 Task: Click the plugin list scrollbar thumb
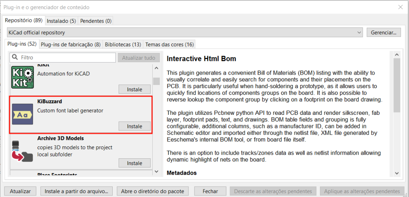(x=156, y=81)
